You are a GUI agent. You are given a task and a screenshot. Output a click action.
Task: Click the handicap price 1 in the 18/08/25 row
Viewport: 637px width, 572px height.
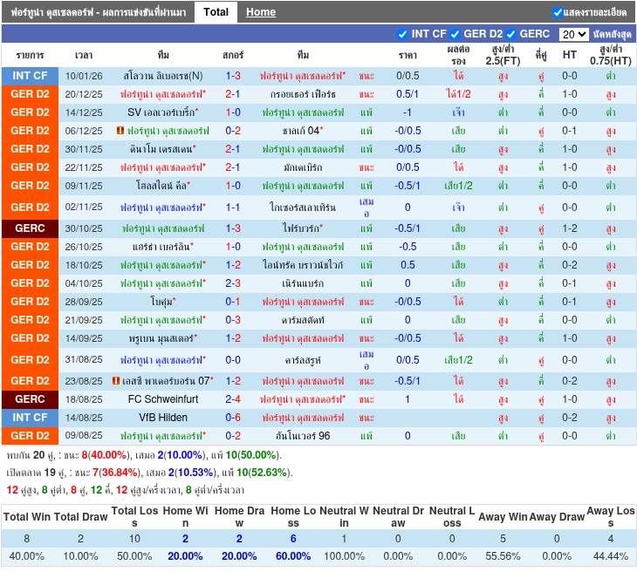pyautogui.click(x=408, y=399)
